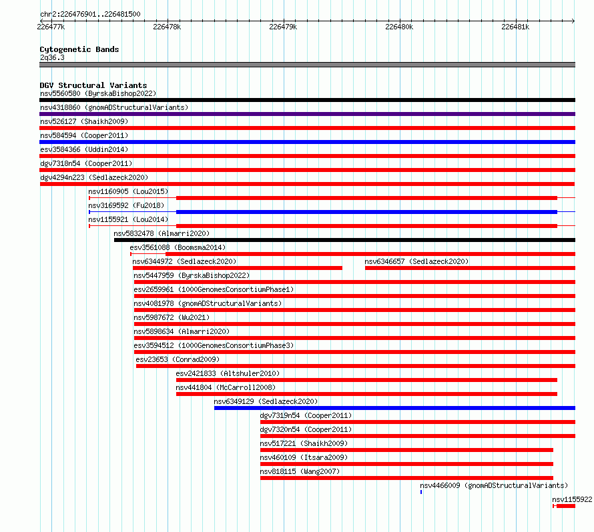Click the dgv7320n54 (Cooper2011) label
The image size is (594, 532).
pyautogui.click(x=306, y=429)
